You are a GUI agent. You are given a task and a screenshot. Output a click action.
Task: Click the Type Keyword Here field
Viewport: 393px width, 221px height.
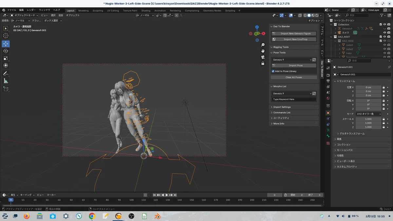tap(294, 99)
